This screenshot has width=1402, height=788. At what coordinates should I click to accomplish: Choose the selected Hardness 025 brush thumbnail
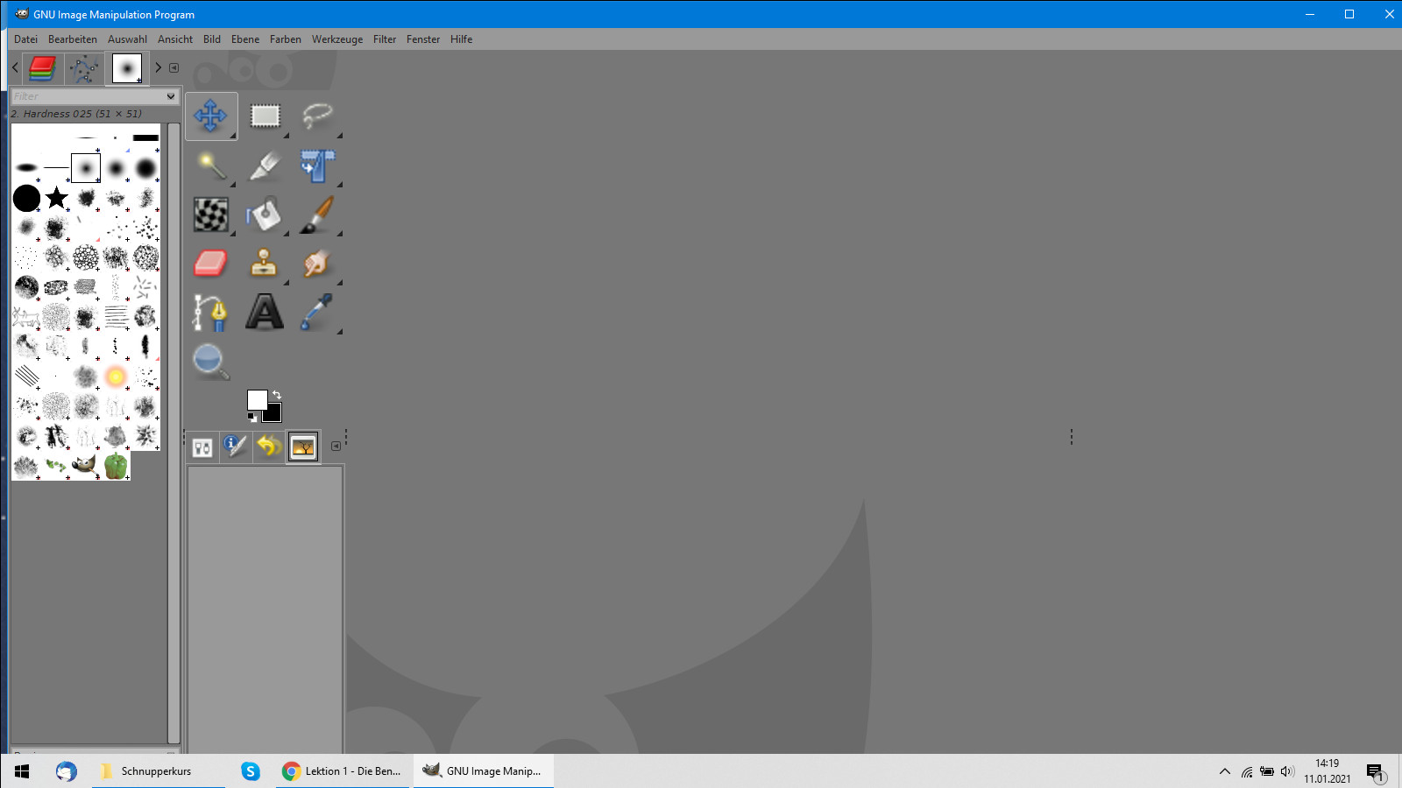tap(86, 168)
